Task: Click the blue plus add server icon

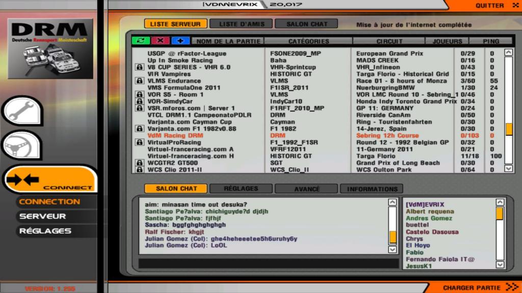Action: (180, 41)
